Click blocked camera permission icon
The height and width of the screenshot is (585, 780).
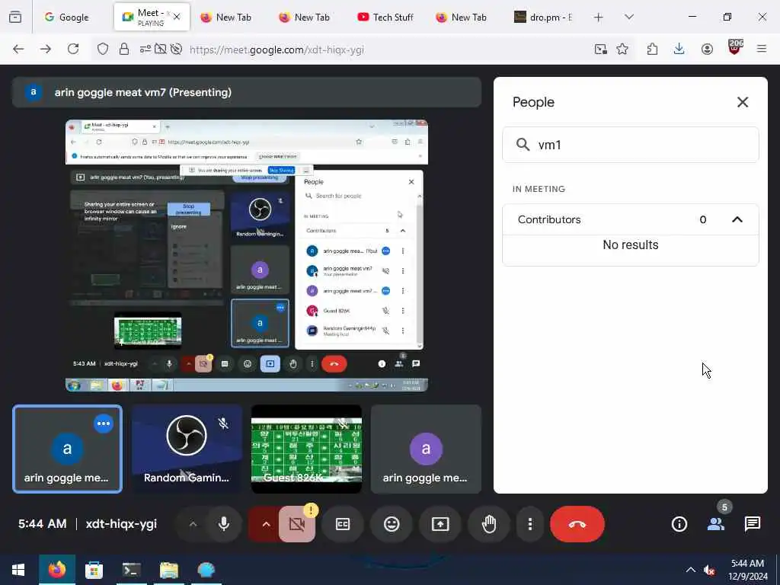click(161, 49)
